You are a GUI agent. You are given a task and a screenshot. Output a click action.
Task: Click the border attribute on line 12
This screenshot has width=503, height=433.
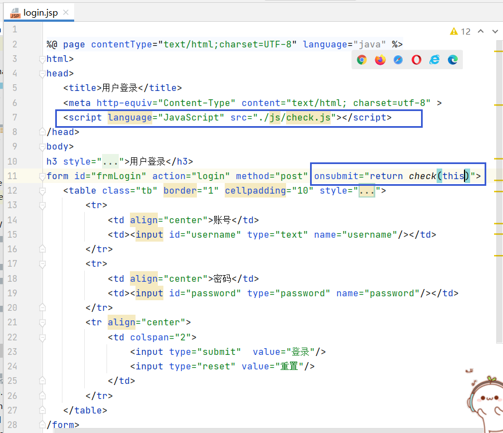point(180,191)
